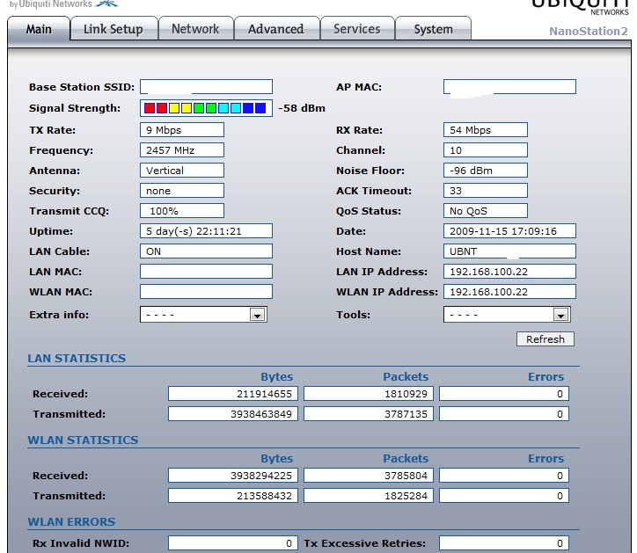Viewport: 637px width, 553px height.
Task: Go to the Advanced tab
Action: point(275,29)
